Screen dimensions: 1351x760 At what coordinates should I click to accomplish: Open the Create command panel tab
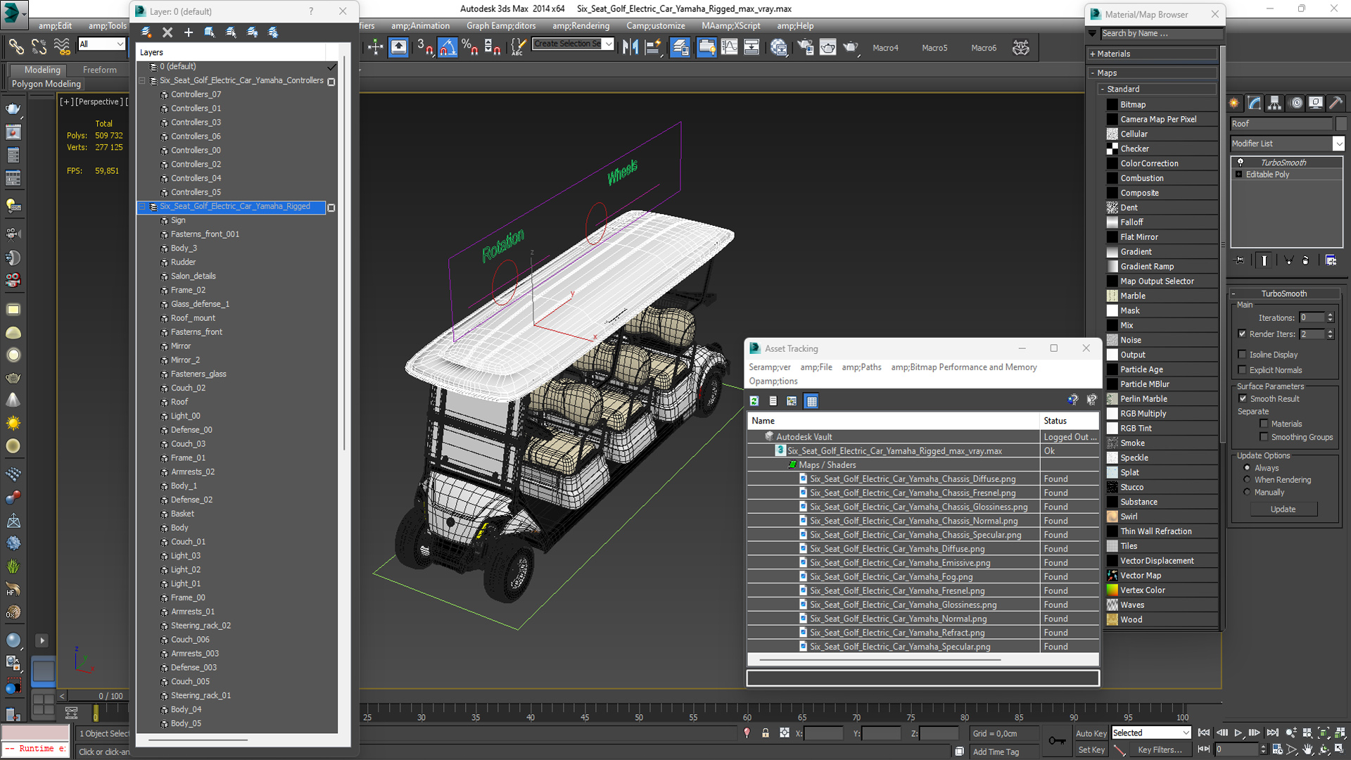click(x=1234, y=103)
